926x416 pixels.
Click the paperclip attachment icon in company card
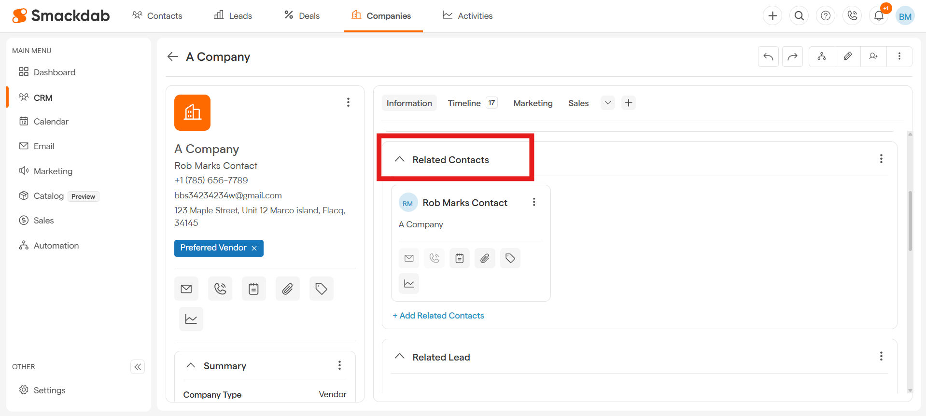click(287, 289)
